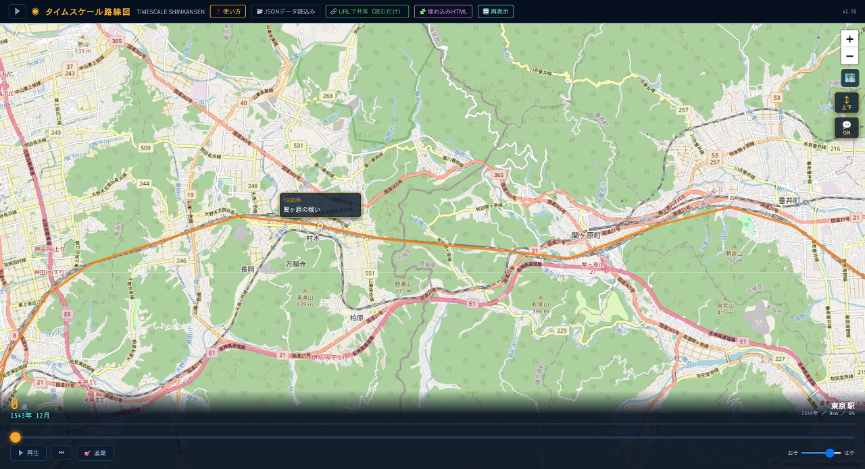Zoom in the map with plus button

coord(849,39)
